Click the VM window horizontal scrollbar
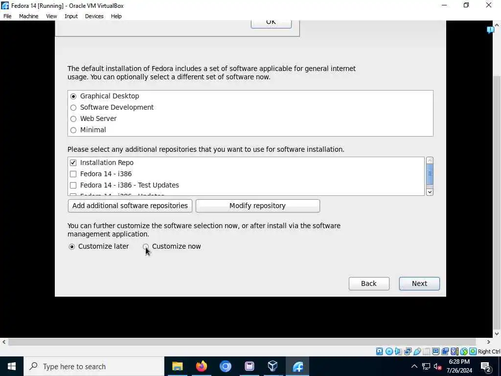Image resolution: width=501 pixels, height=376 pixels. tap(242, 342)
